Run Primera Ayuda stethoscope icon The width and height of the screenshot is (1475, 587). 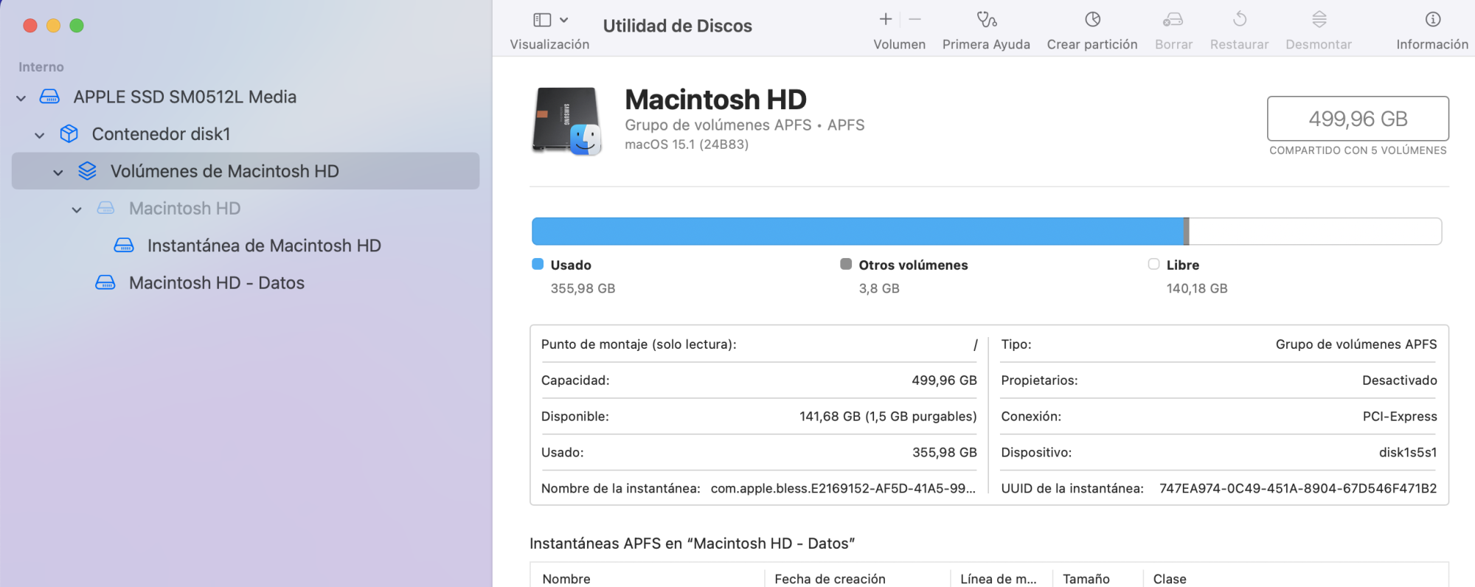986,19
